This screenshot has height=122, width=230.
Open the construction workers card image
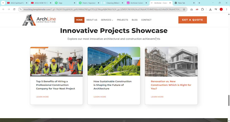[56, 62]
